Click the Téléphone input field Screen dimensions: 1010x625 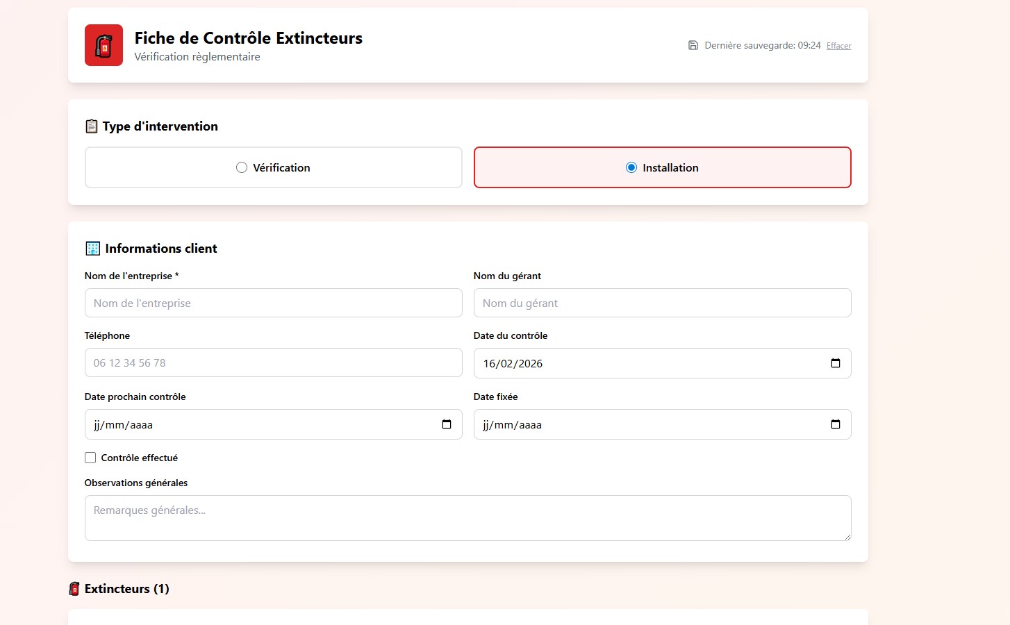pyautogui.click(x=273, y=362)
